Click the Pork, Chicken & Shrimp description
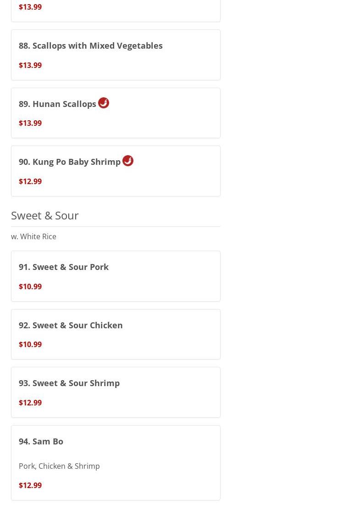The image size is (353, 511). coord(59,466)
